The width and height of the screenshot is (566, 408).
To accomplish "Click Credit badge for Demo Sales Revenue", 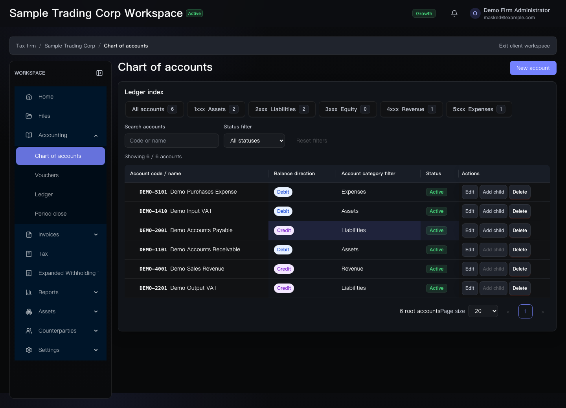I will click(x=284, y=269).
